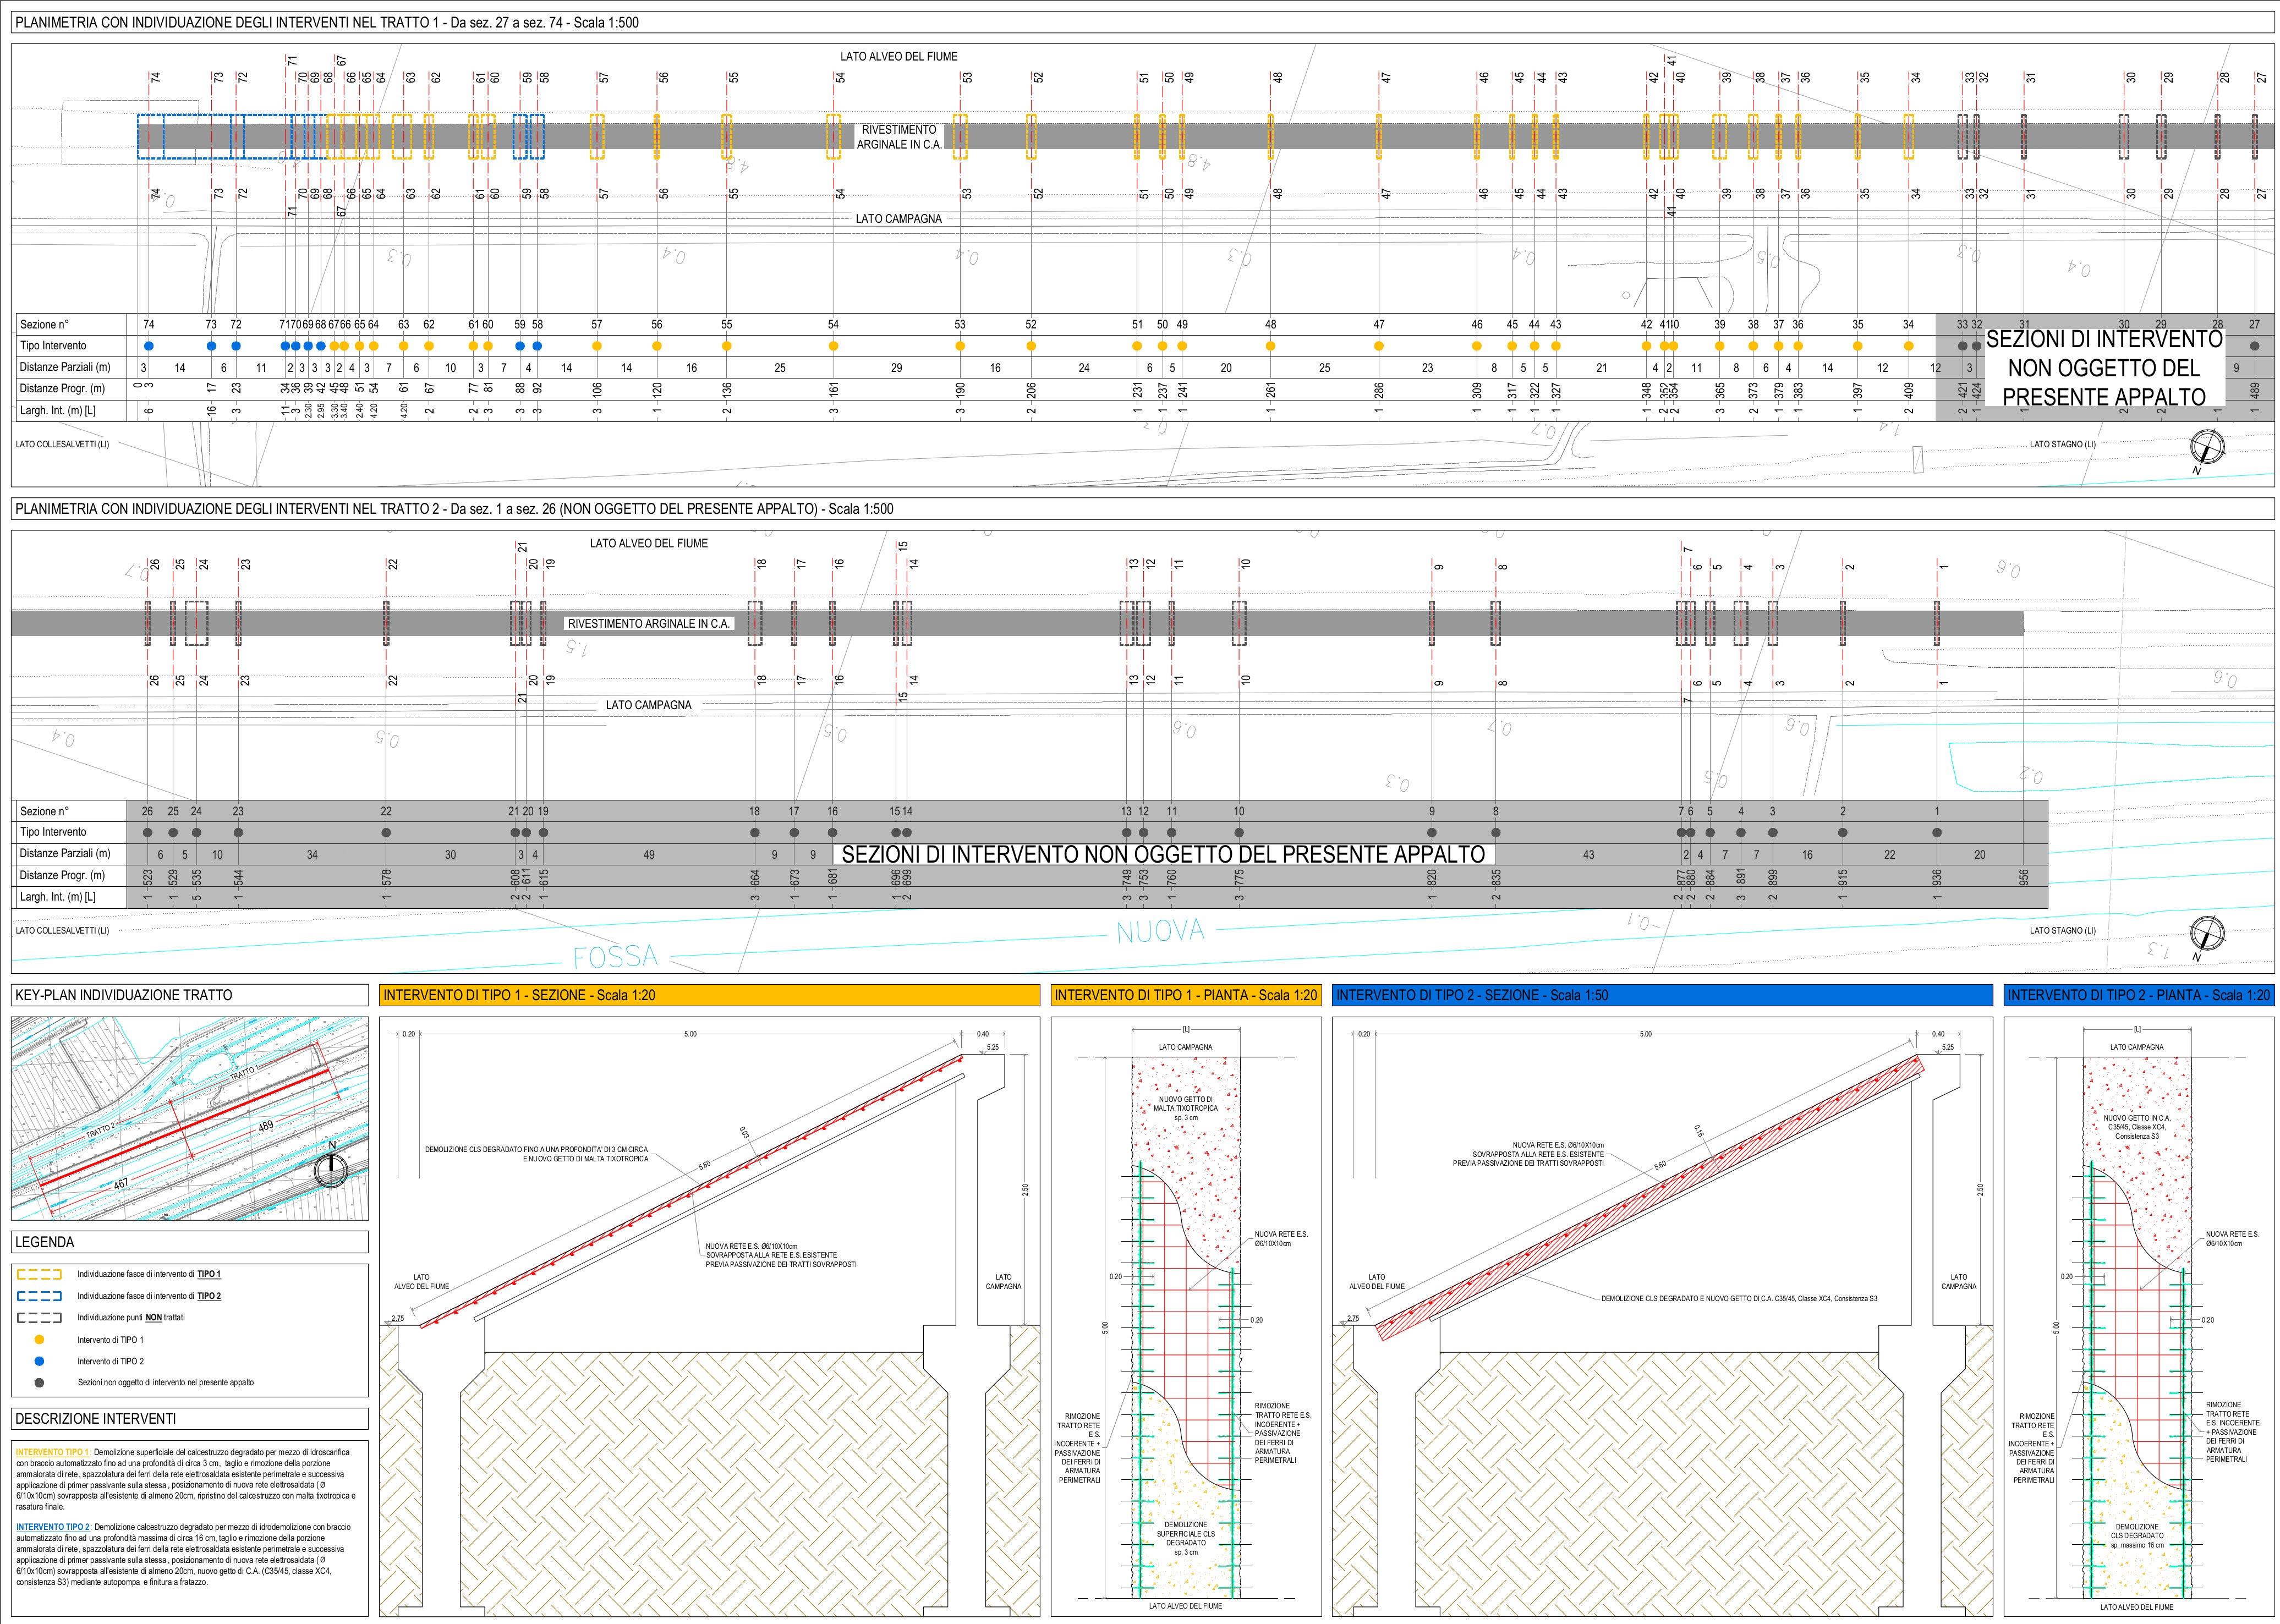Click 'LATO CAMPAGNA' label in Tratto 2 plan
Image resolution: width=2280 pixels, height=1624 pixels.
click(x=648, y=705)
